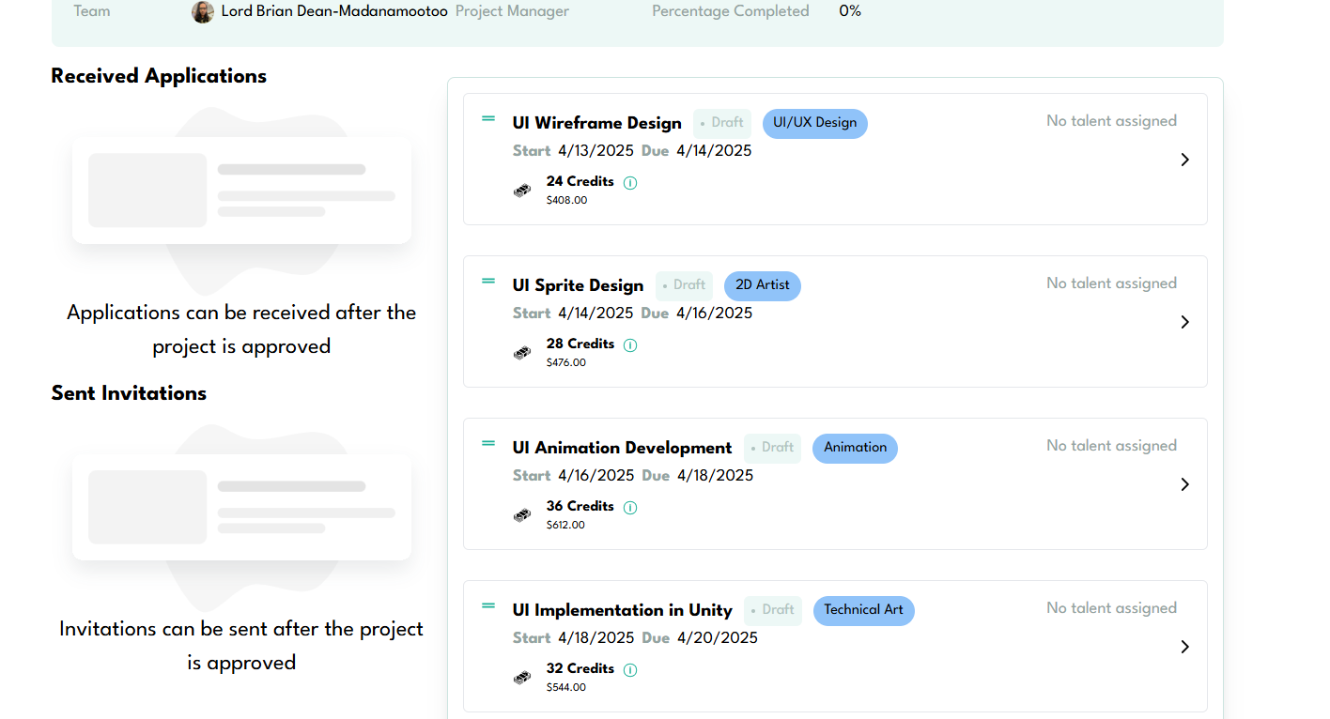
Task: Select the UI Implementation in Unity title
Action: pyautogui.click(x=623, y=610)
